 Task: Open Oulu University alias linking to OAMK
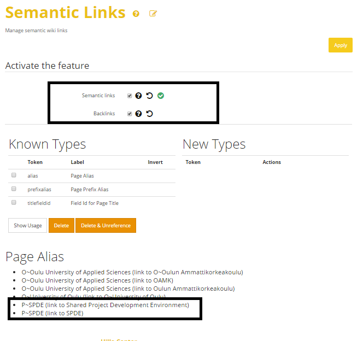click(97, 280)
